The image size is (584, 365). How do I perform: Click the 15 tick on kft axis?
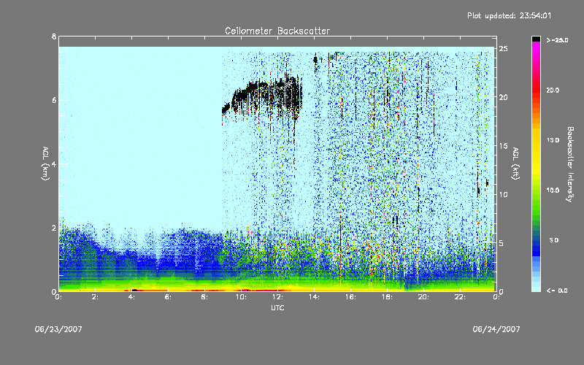tap(503, 146)
